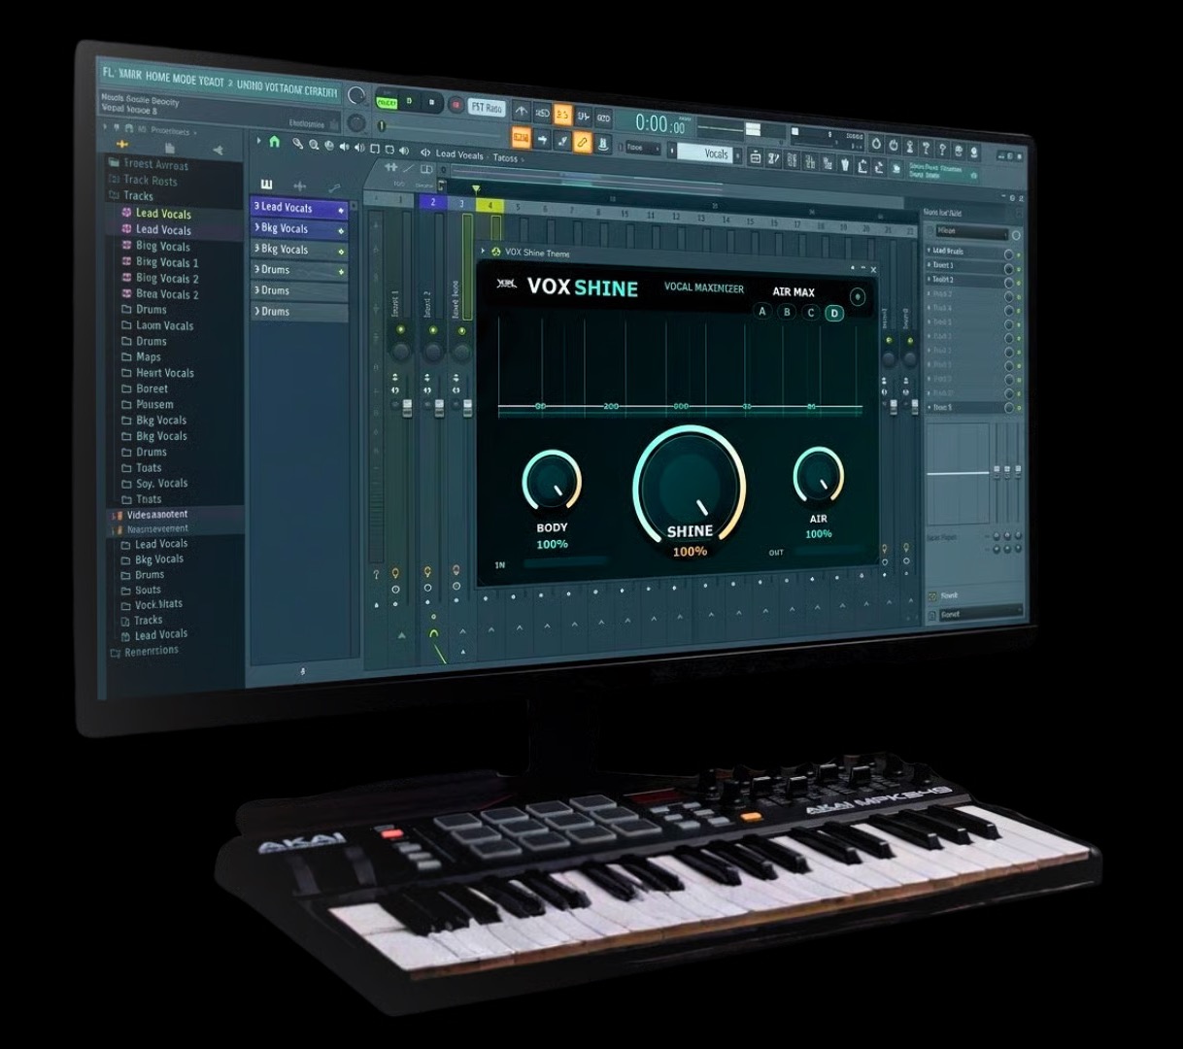Toggle the VOX Shine power button beside AIR MAX
The image size is (1183, 1049).
(858, 296)
